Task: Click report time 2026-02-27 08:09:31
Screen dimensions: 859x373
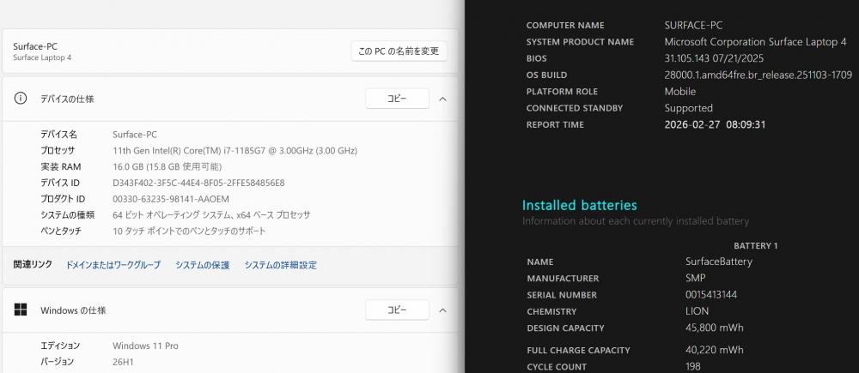Action: [x=715, y=124]
